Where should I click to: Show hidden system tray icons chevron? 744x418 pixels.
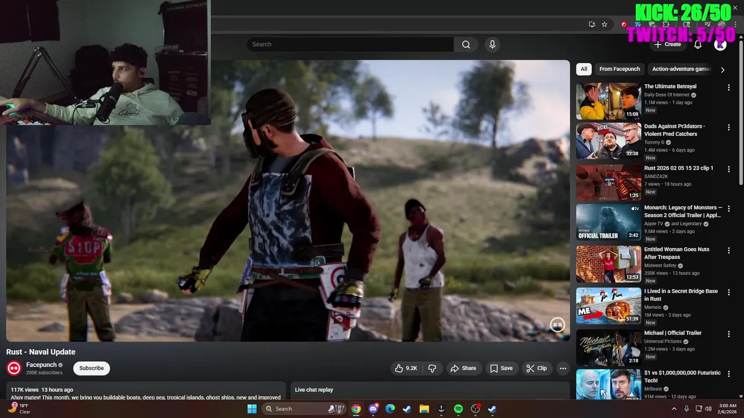tap(674, 409)
